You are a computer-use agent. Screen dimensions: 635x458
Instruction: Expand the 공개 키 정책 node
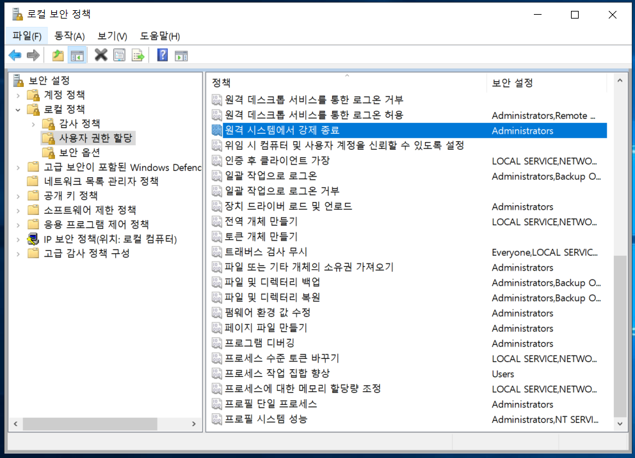point(18,196)
